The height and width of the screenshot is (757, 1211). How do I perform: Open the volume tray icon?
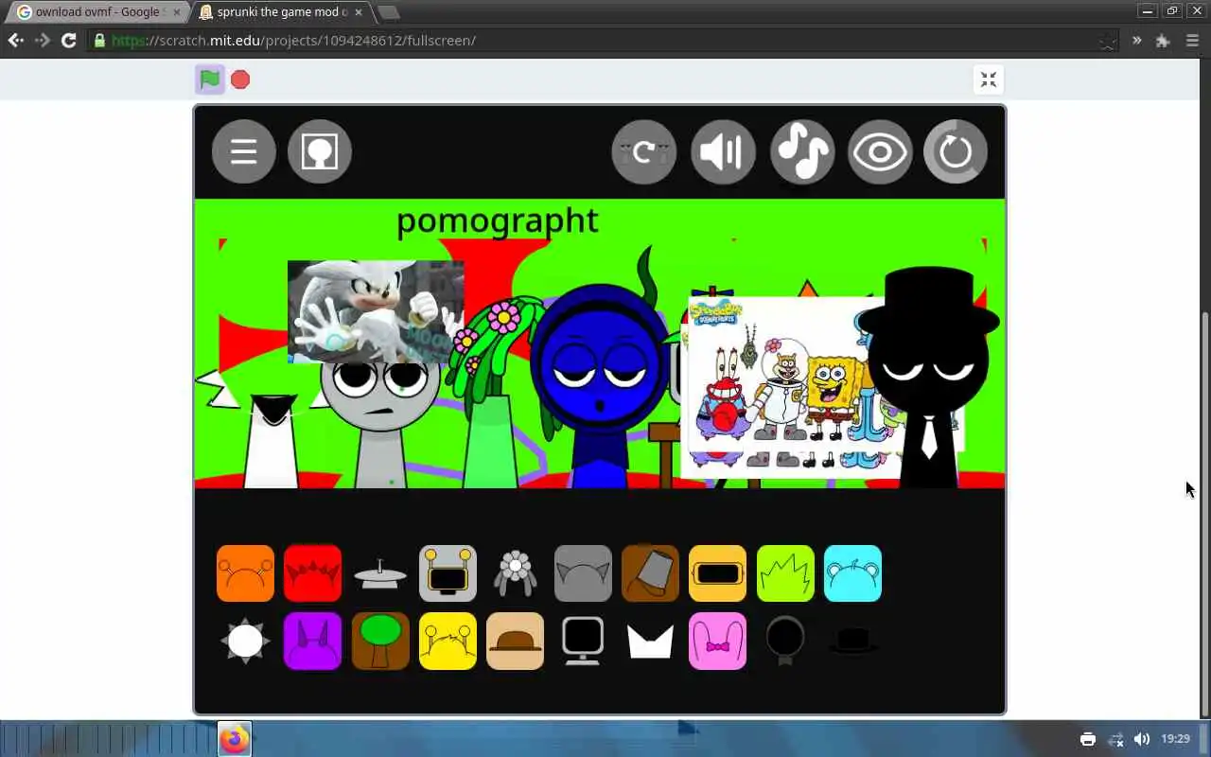coord(1142,739)
